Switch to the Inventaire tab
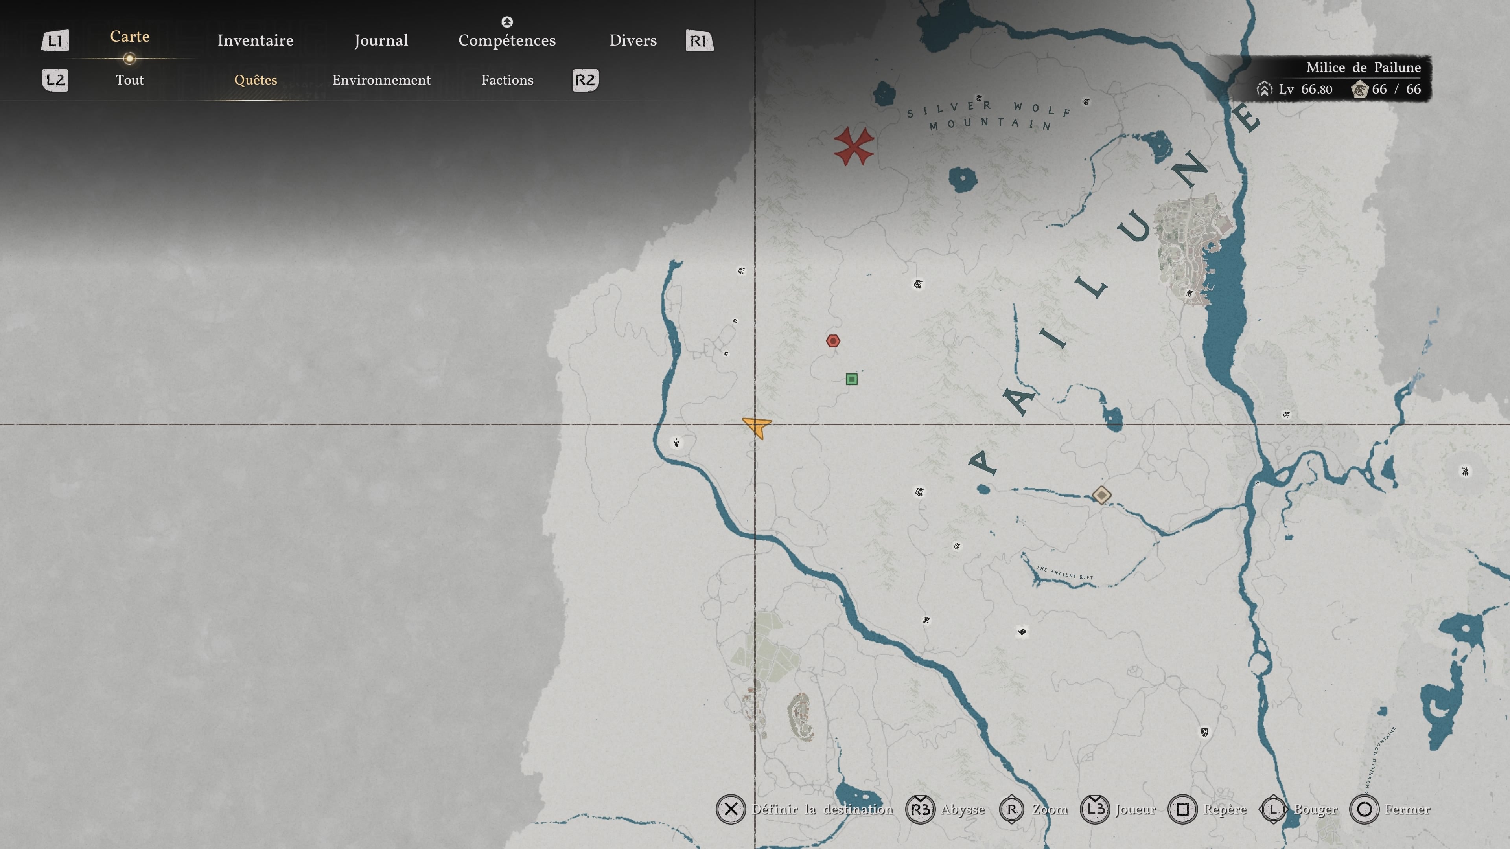 256,40
